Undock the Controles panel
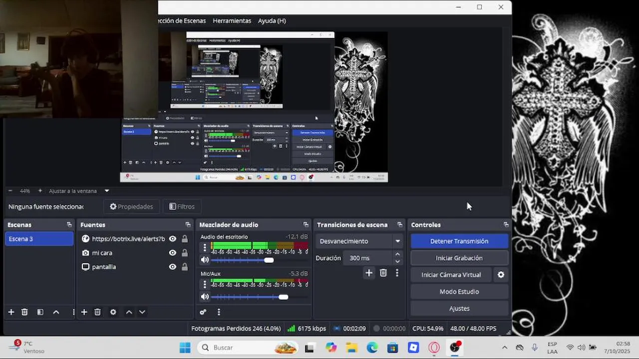 [506, 225]
